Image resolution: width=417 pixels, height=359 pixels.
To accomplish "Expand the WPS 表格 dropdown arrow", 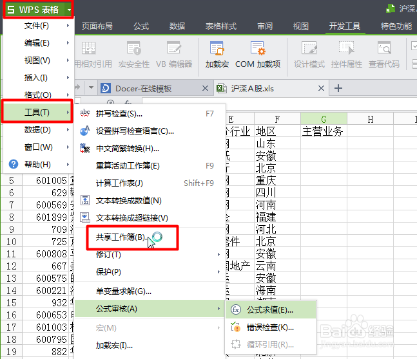I will click(69, 10).
